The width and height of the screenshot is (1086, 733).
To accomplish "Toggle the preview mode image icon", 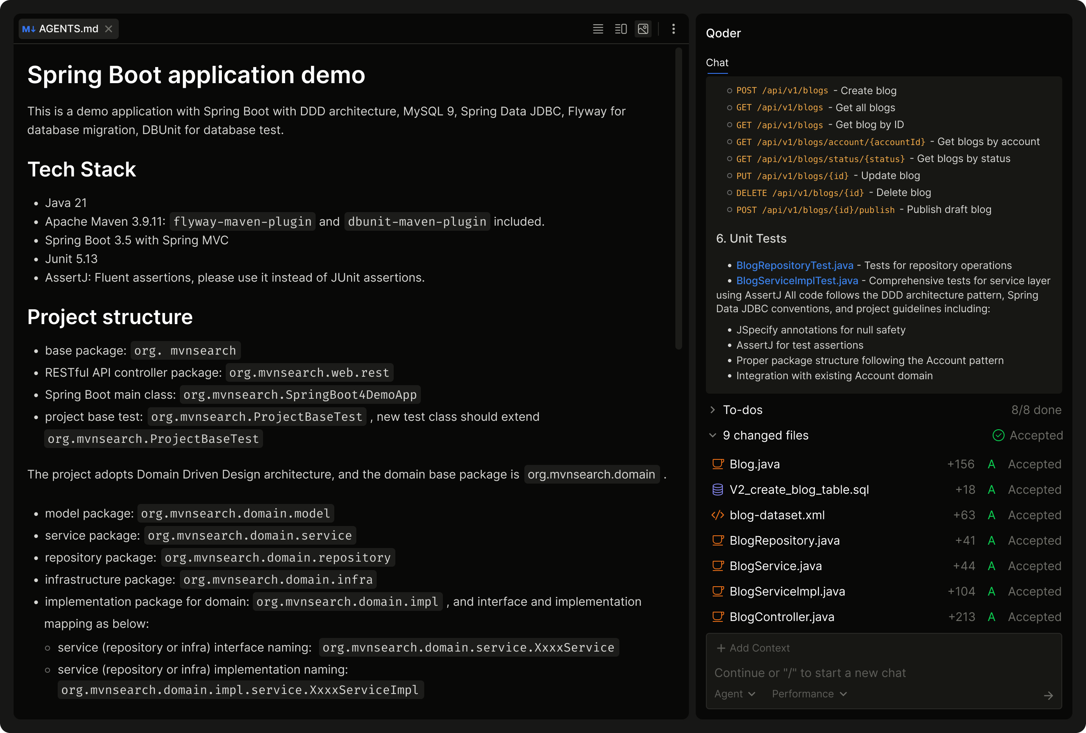I will pos(643,28).
